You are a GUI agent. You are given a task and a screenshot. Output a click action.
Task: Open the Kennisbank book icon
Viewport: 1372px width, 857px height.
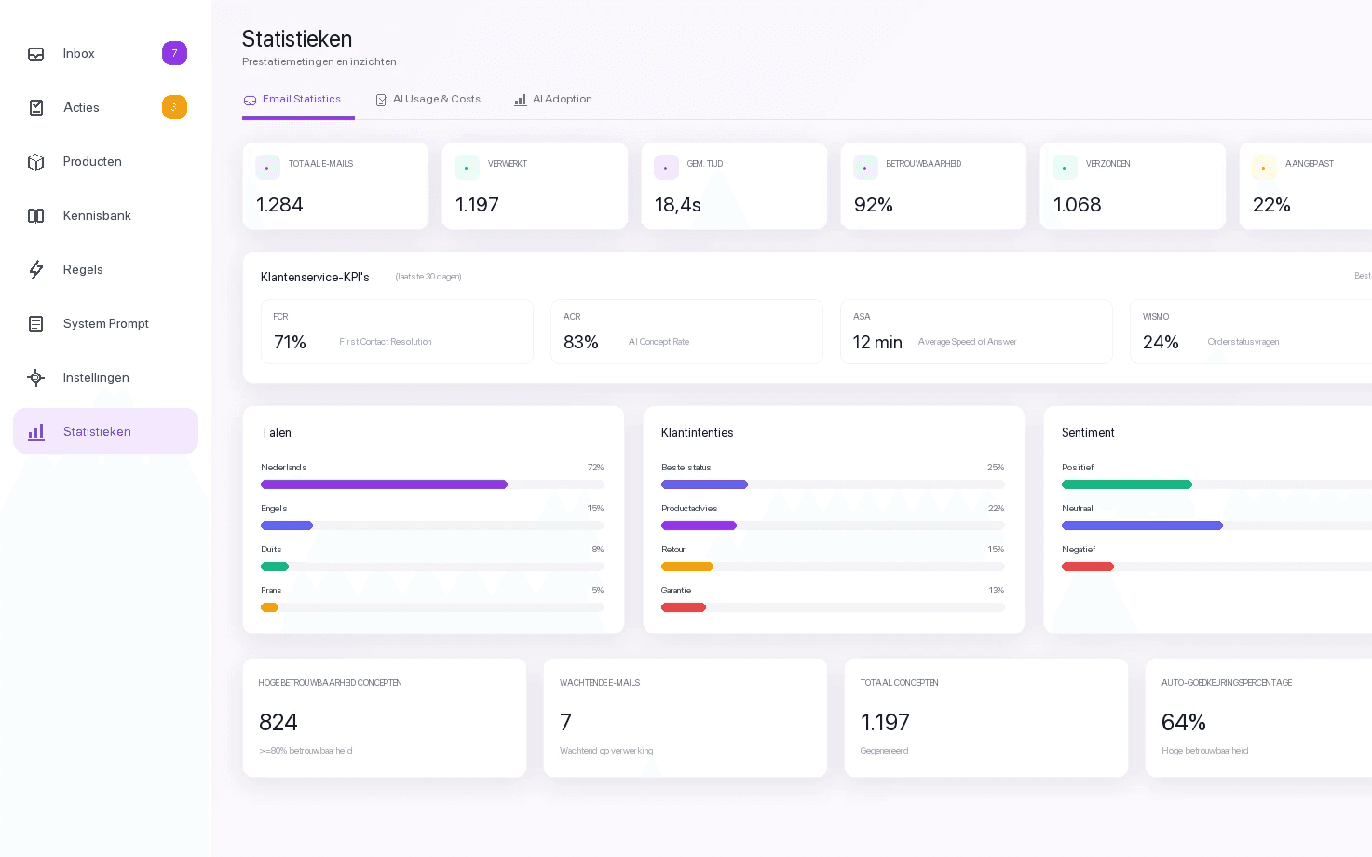(x=36, y=216)
